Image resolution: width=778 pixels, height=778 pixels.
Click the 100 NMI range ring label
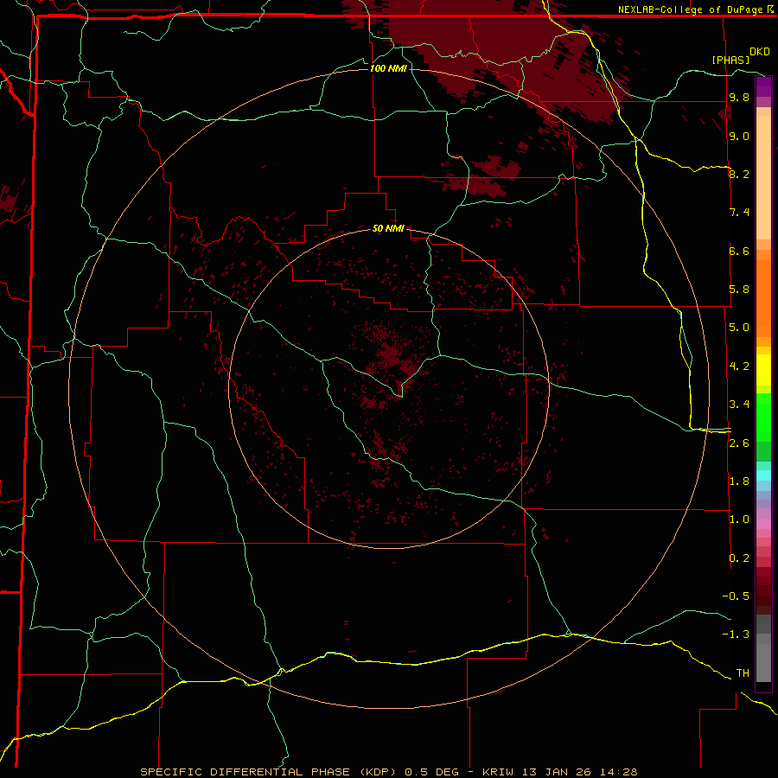(388, 68)
